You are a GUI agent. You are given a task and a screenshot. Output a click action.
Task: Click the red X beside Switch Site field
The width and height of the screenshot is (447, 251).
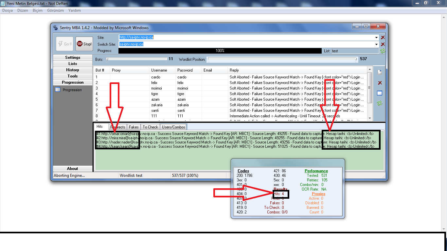383,44
